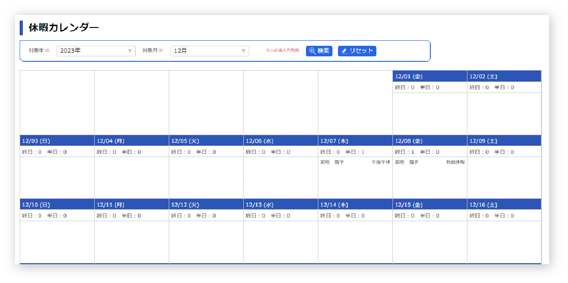Click the 12/07 (木) date header

pyautogui.click(x=355, y=141)
